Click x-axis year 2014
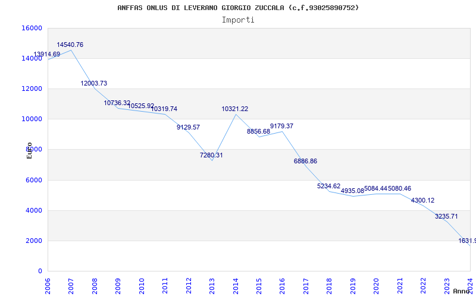Viewport: 476px width, 297px height. [236, 285]
